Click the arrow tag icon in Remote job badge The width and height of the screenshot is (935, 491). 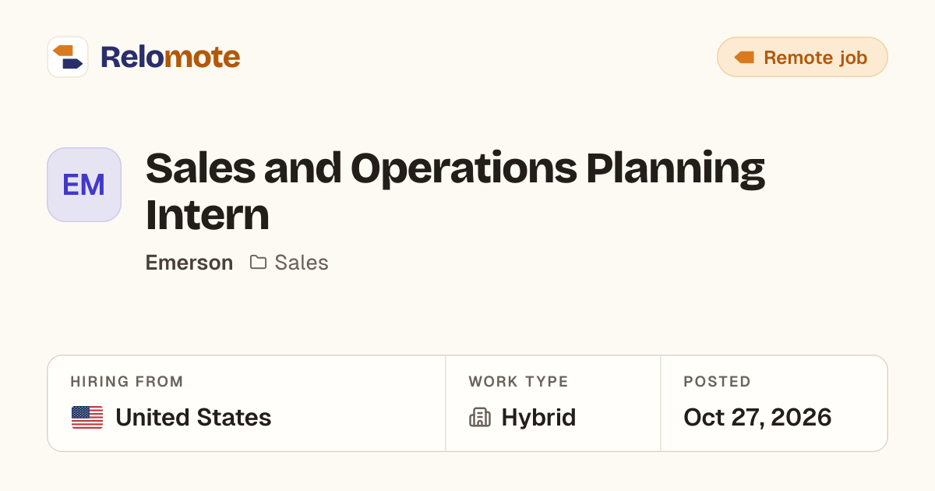[744, 57]
